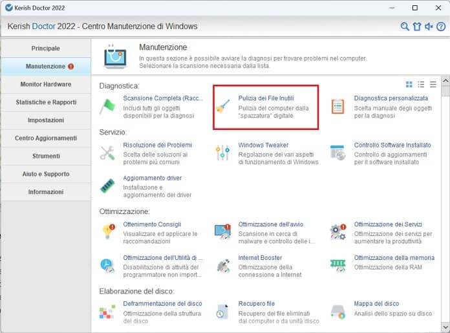The image size is (450, 333).
Task: Launch Pulizia dei File Inutili
Action: [266, 98]
